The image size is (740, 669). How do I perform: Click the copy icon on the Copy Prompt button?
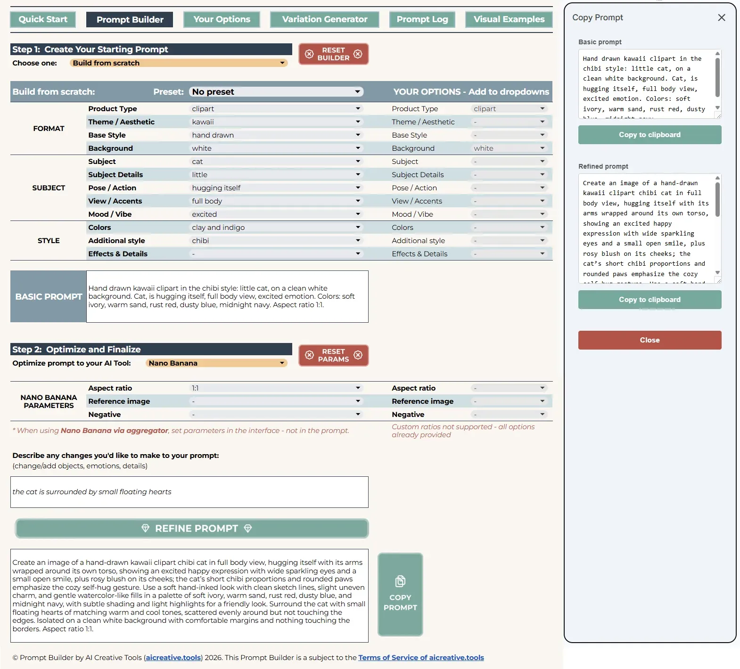point(400,581)
